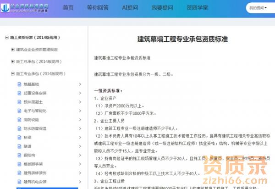The width and height of the screenshot is (275, 189).
Task: Collapse the 施工资质标准（2014版现用）tree node
Action: (x=6, y=37)
